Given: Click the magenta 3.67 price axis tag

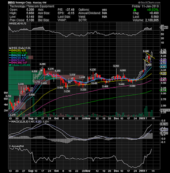Looking at the screenshot, I should pyautogui.click(x=164, y=80).
